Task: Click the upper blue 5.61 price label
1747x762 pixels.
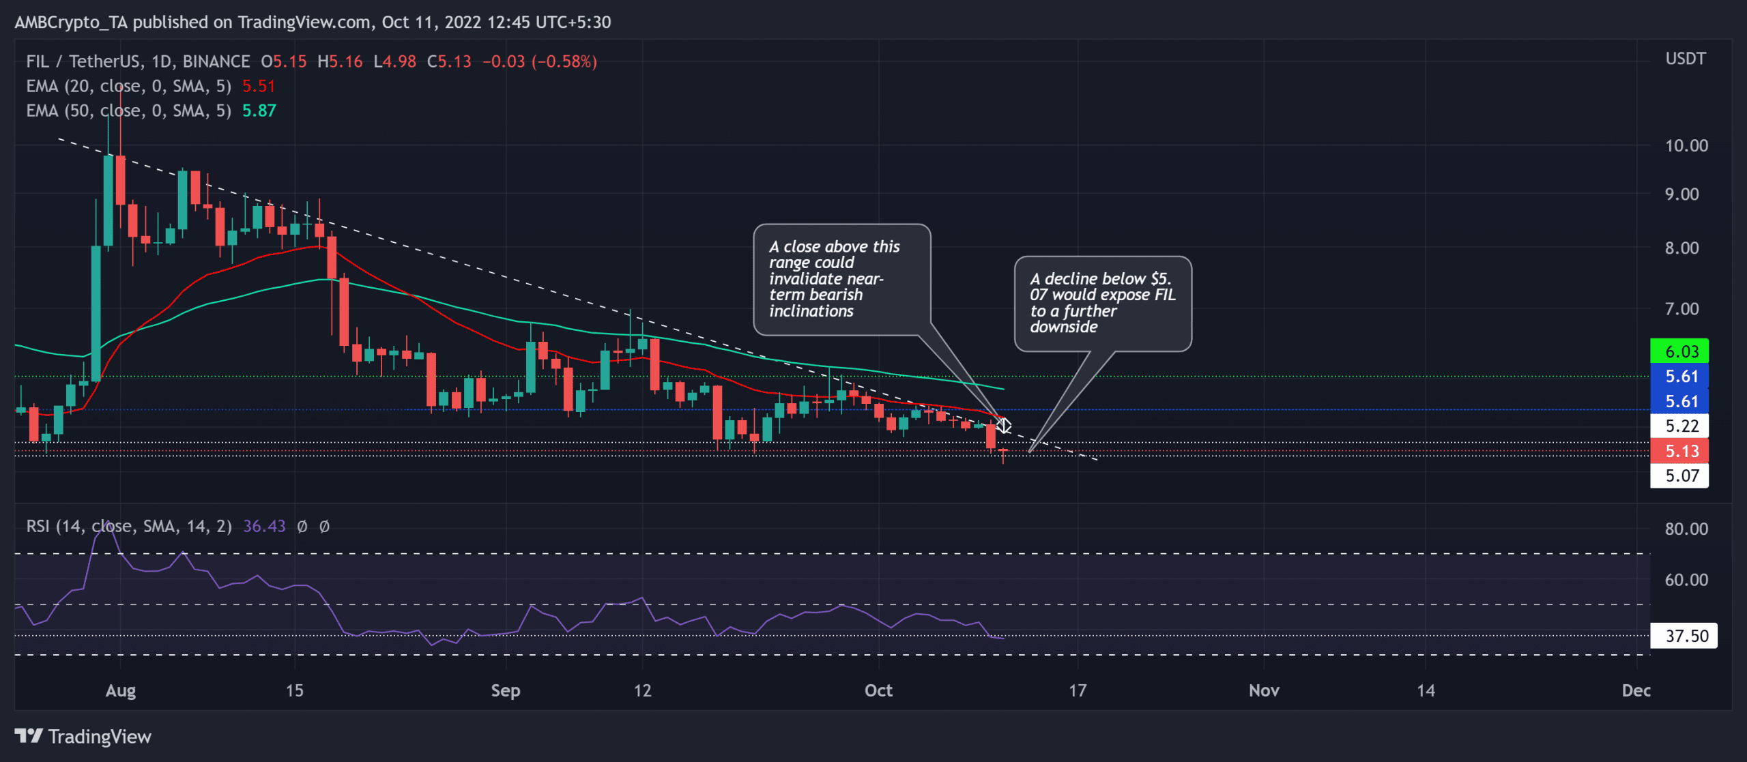Action: pos(1679,376)
